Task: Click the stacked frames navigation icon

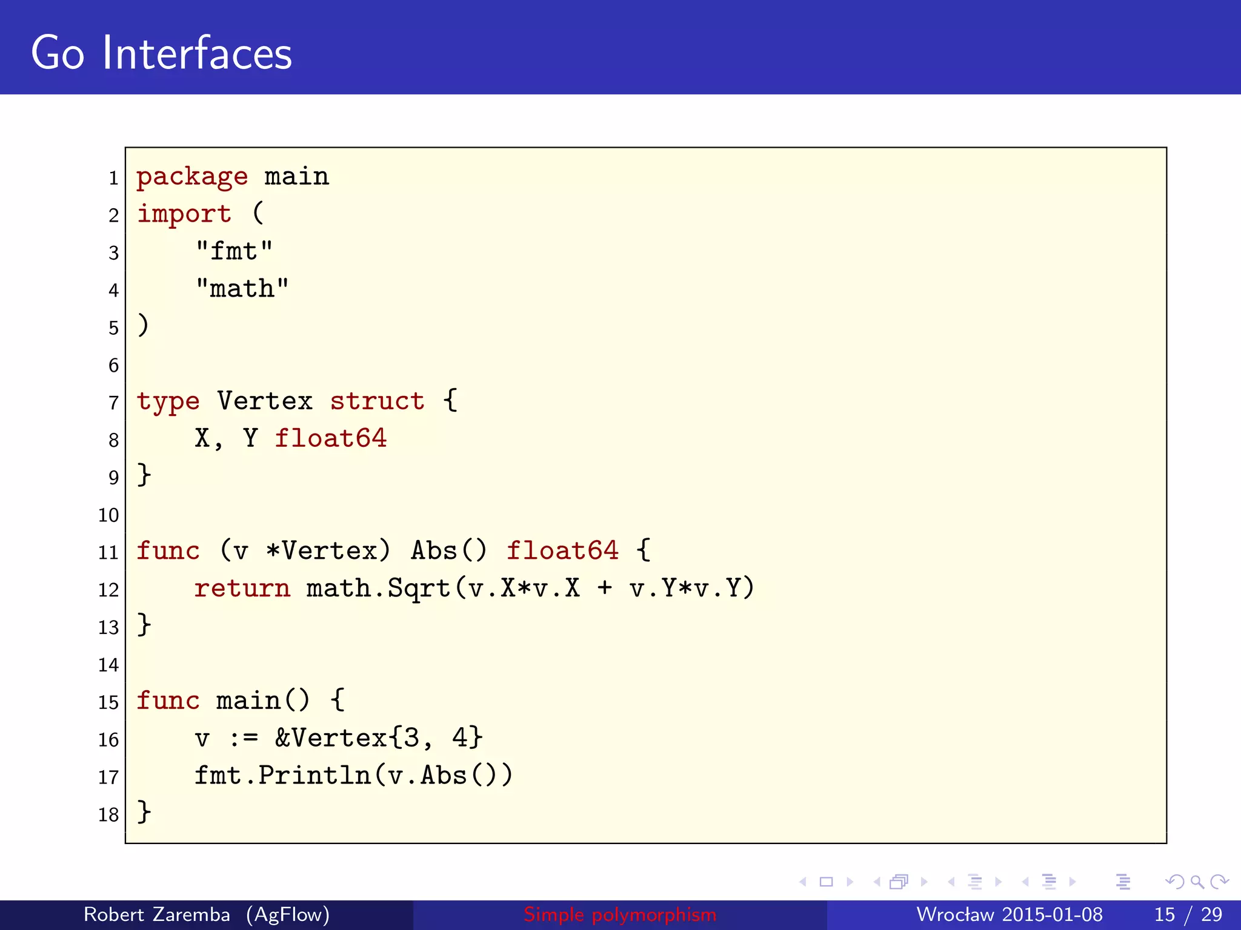Action: click(899, 882)
